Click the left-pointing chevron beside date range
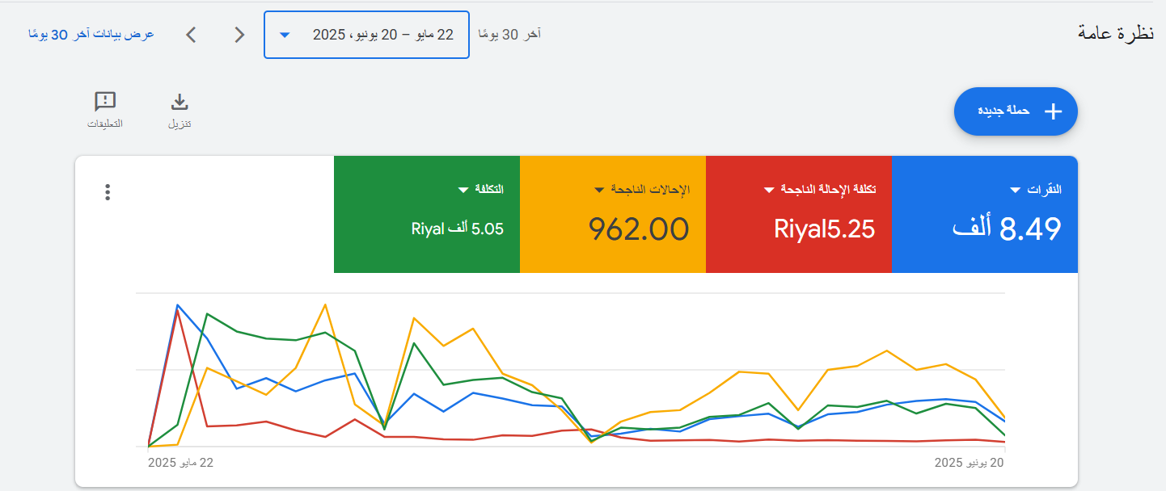Screen dimensions: 1166x491 coord(191,35)
